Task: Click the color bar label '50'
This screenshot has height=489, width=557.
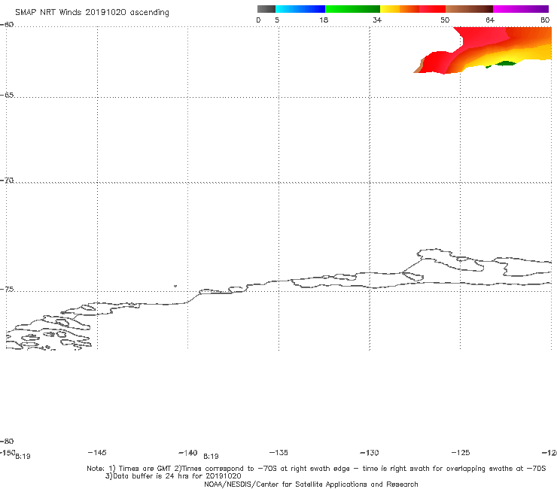Action: coord(445,20)
